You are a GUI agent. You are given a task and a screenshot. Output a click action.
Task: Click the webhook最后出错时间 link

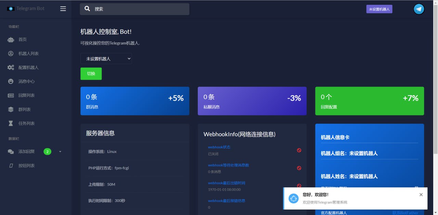[x=227, y=183]
